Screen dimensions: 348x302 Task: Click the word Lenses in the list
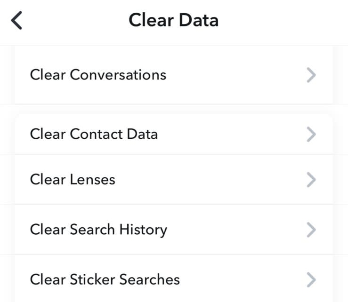93,179
